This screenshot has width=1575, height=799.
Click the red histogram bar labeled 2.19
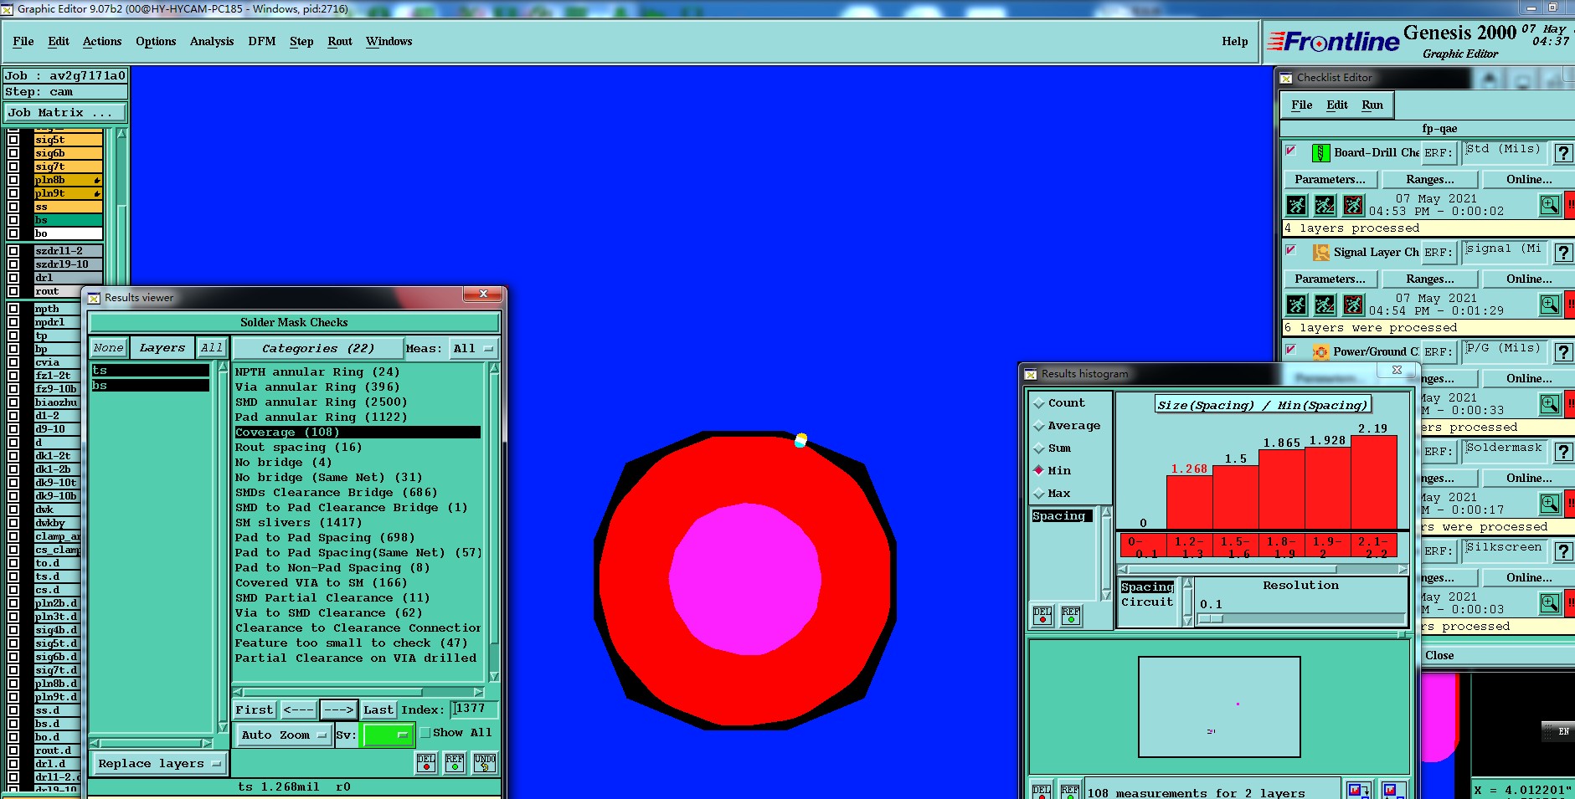click(1374, 481)
